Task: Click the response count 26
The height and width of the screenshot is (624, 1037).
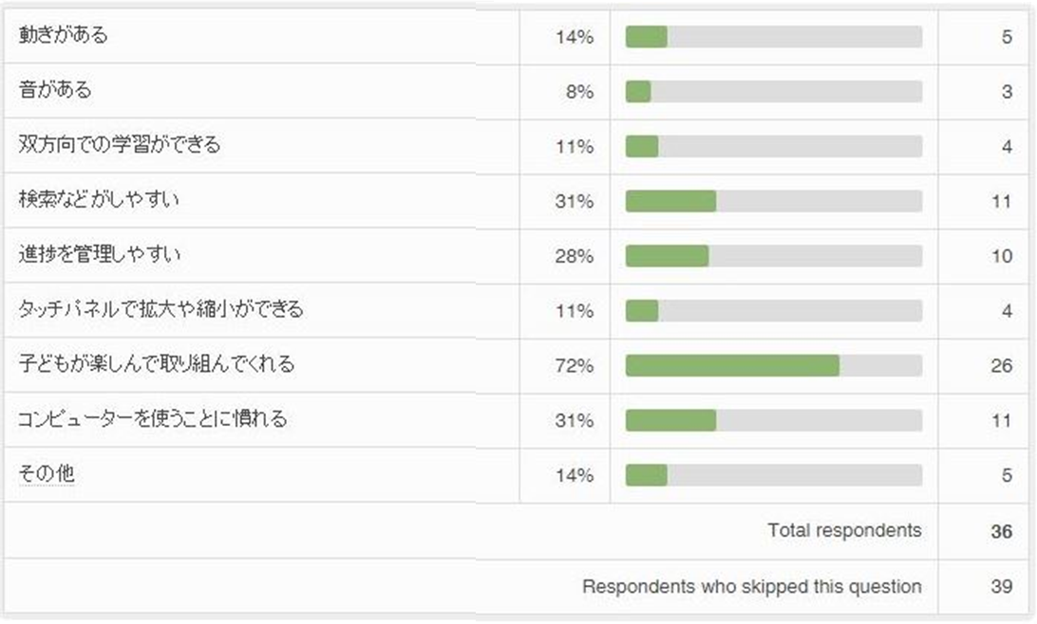Action: 1001,366
